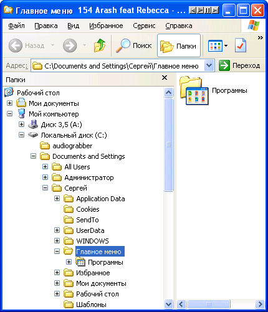This screenshot has height=312, width=268.
Task: Open the address bar dropdown list
Action: (209, 66)
